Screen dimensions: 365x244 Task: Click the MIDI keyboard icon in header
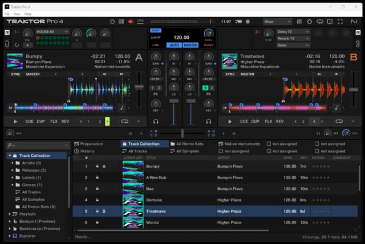121,22
